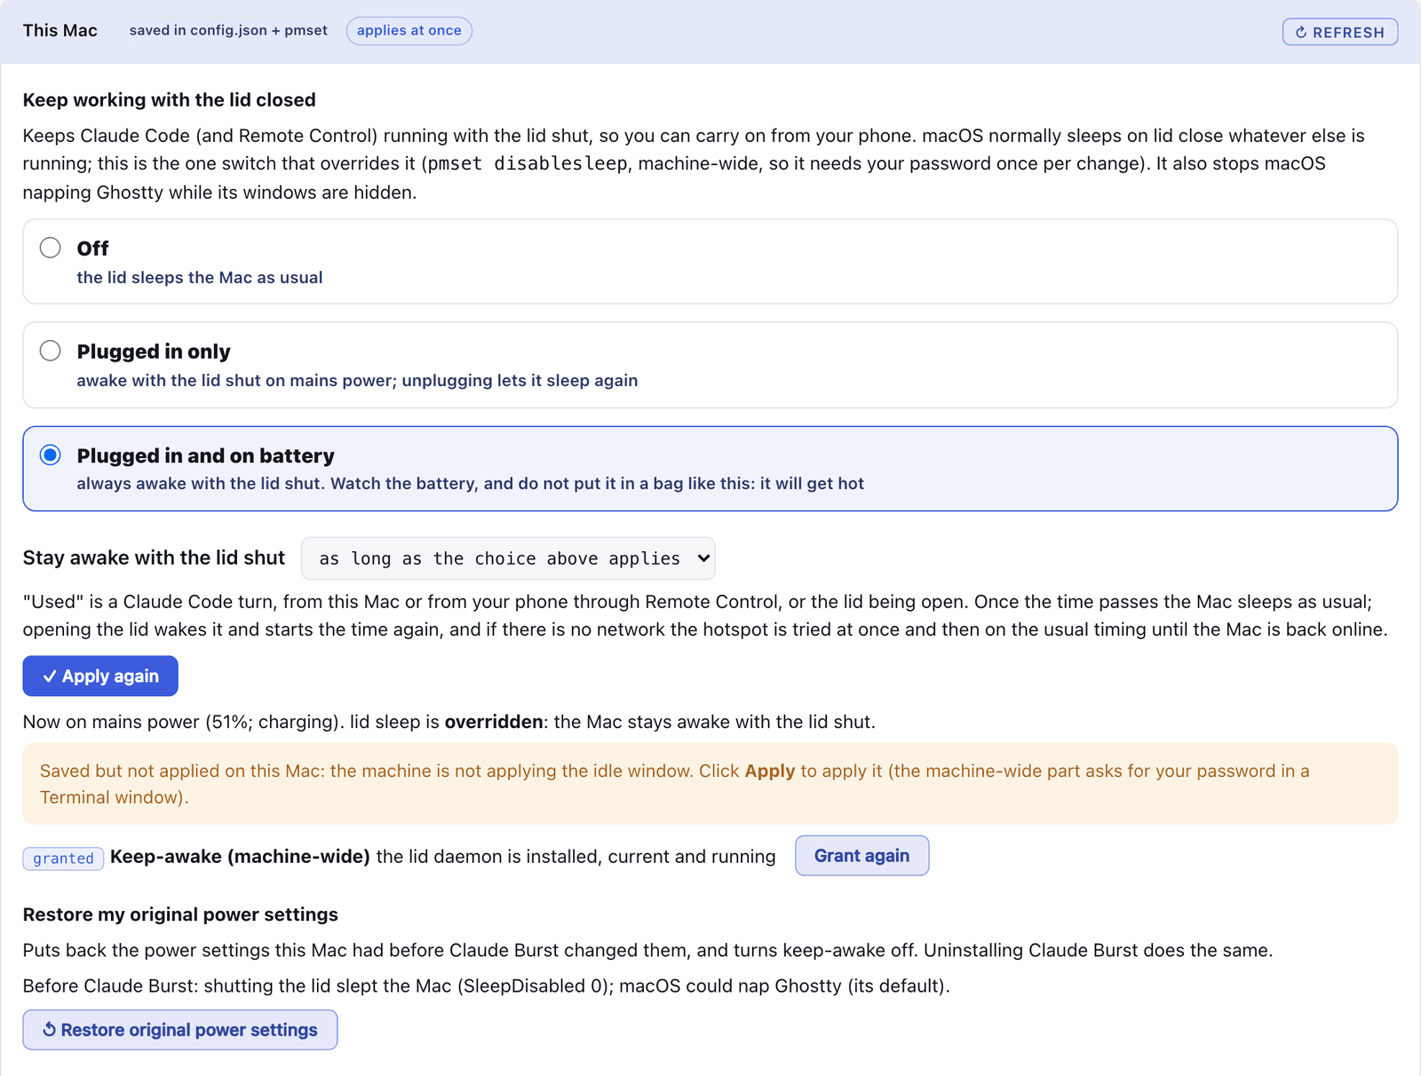Click the 'Now on mains power' status line
The image size is (1421, 1076).
(449, 722)
